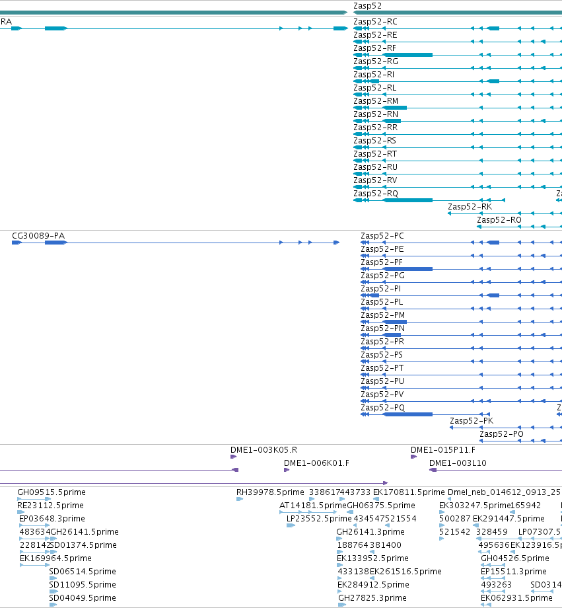
Task: Select the Zasp52 gene label
Action: [367, 6]
